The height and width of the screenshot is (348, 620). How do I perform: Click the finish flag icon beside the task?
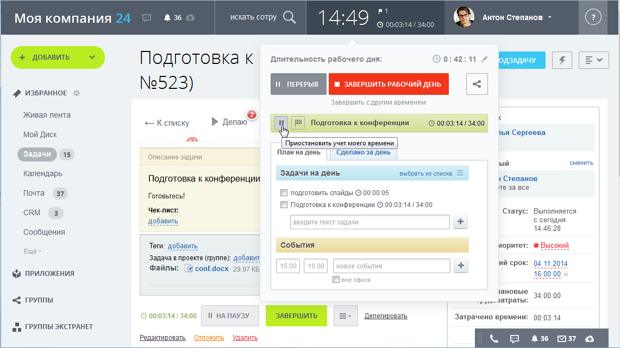tap(298, 123)
